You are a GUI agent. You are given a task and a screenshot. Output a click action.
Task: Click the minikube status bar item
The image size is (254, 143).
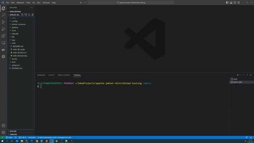(x=32, y=137)
